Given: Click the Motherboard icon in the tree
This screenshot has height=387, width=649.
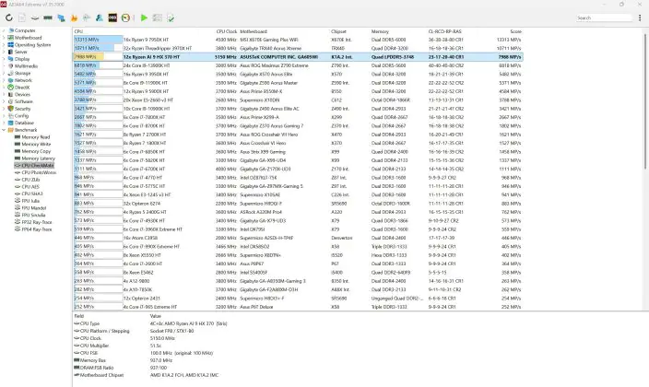Looking at the screenshot, I should (x=11, y=38).
